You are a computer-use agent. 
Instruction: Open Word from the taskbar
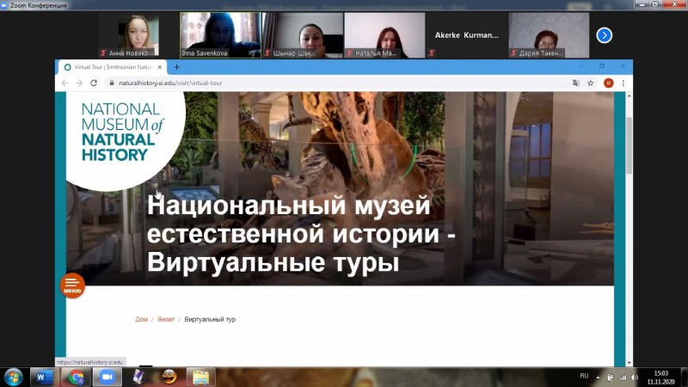click(x=41, y=377)
